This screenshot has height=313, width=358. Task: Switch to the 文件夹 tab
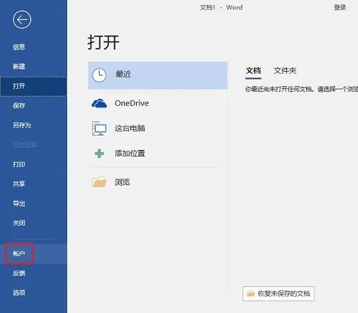[285, 71]
